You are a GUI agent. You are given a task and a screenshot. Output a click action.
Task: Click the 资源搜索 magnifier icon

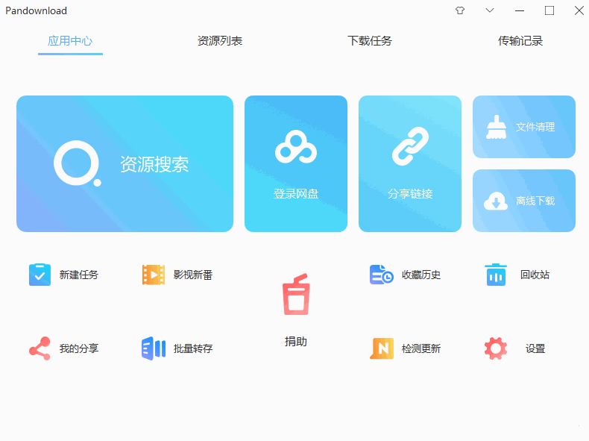(77, 163)
